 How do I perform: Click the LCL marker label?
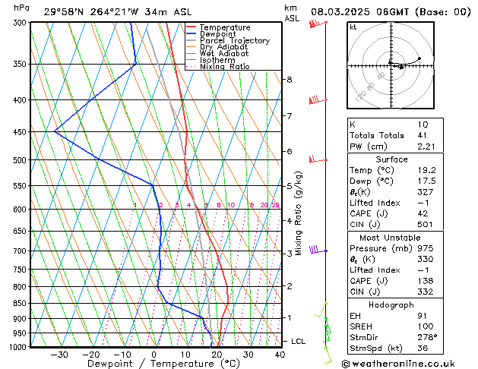click(298, 342)
